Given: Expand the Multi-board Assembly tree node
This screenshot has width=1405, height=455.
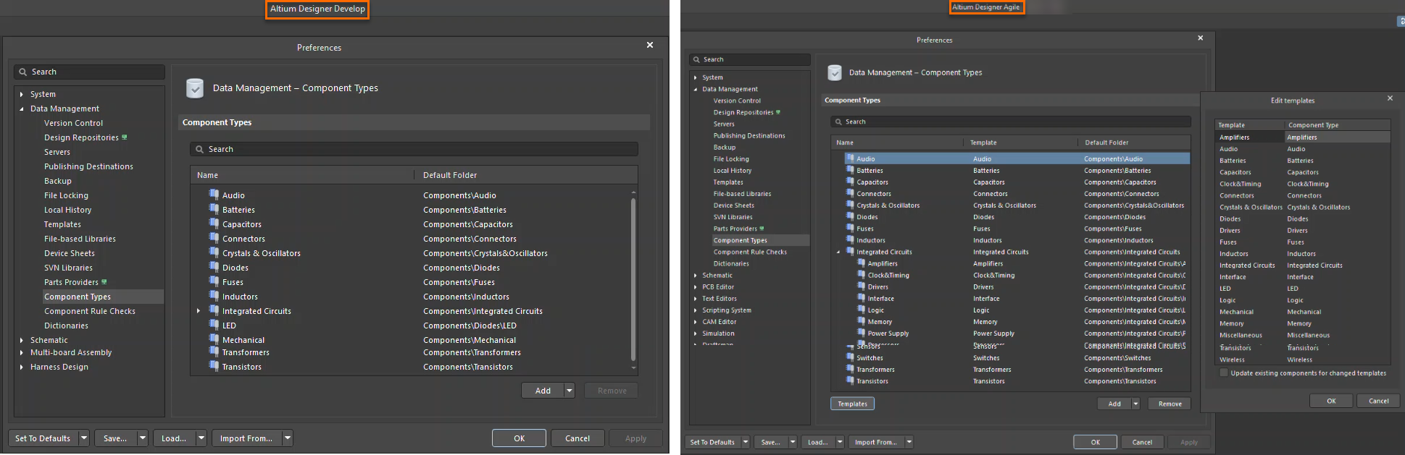Looking at the screenshot, I should tap(22, 353).
